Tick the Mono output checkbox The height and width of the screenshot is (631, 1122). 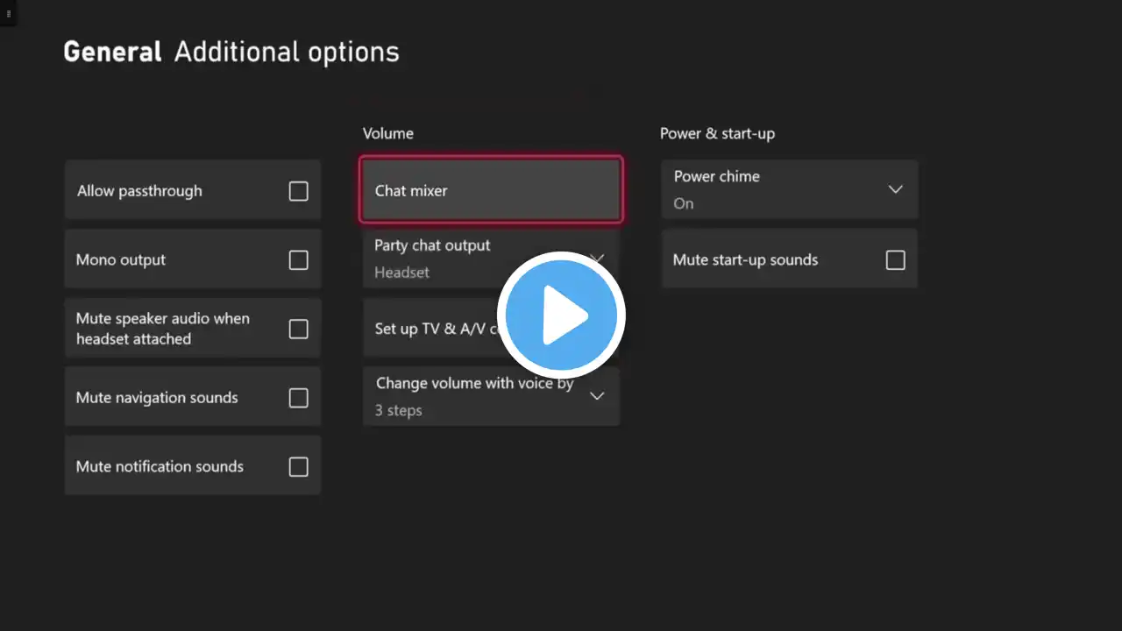[x=298, y=260]
